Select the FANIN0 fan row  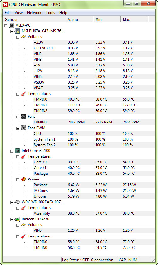point(94,122)
